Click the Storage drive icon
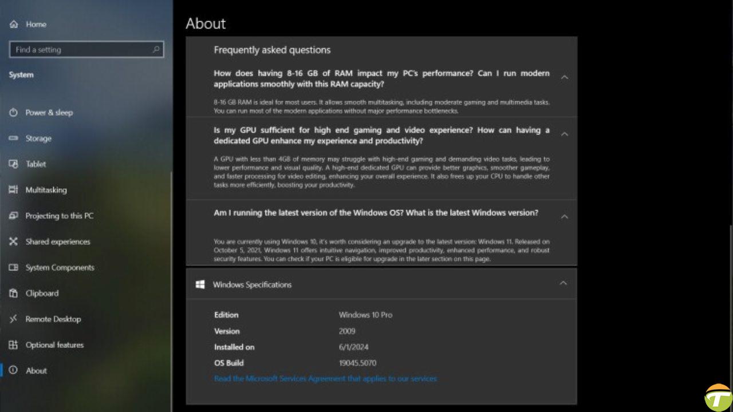 pos(14,138)
